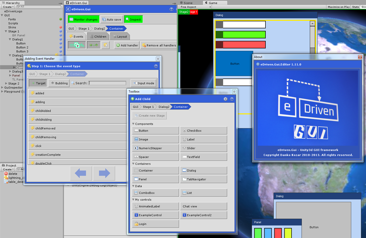
Task: Collapse My controls section in Toolbox
Action: coord(133,200)
